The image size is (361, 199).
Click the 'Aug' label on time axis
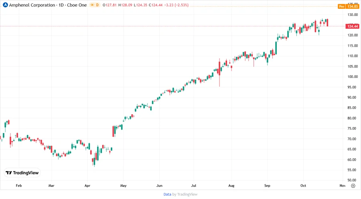coord(231,185)
